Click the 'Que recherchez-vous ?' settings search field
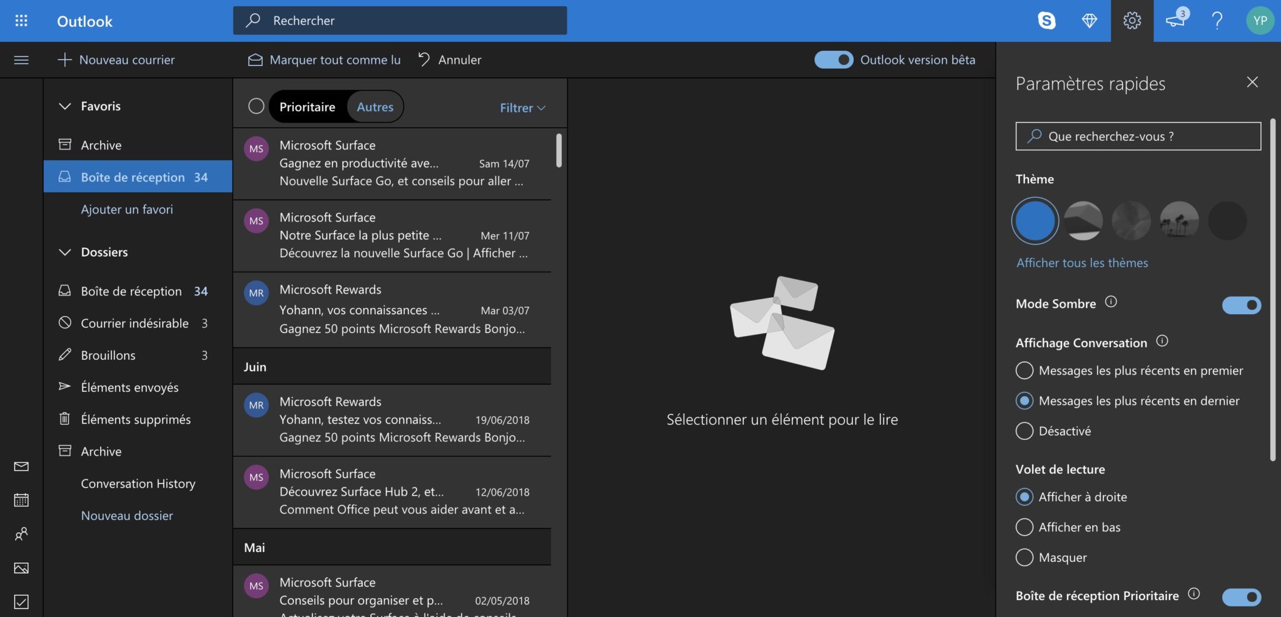The width and height of the screenshot is (1281, 617). click(1138, 136)
